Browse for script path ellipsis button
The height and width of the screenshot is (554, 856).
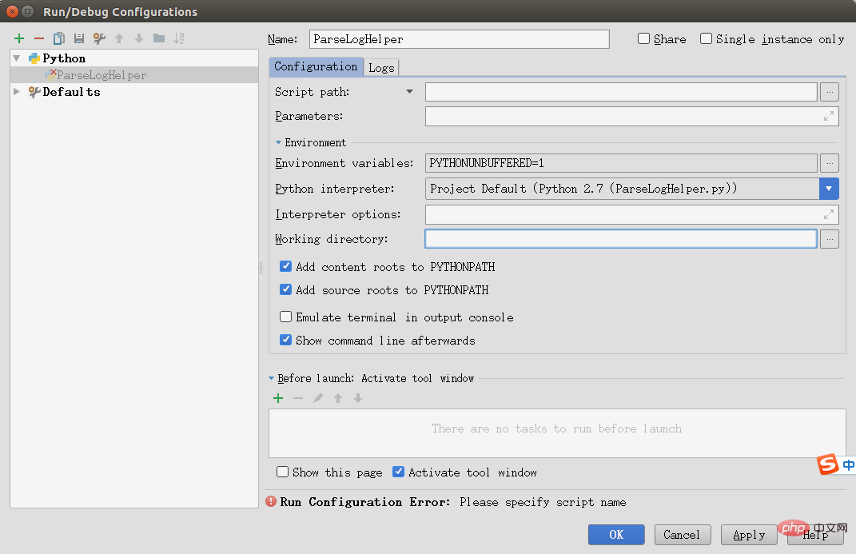tap(830, 92)
